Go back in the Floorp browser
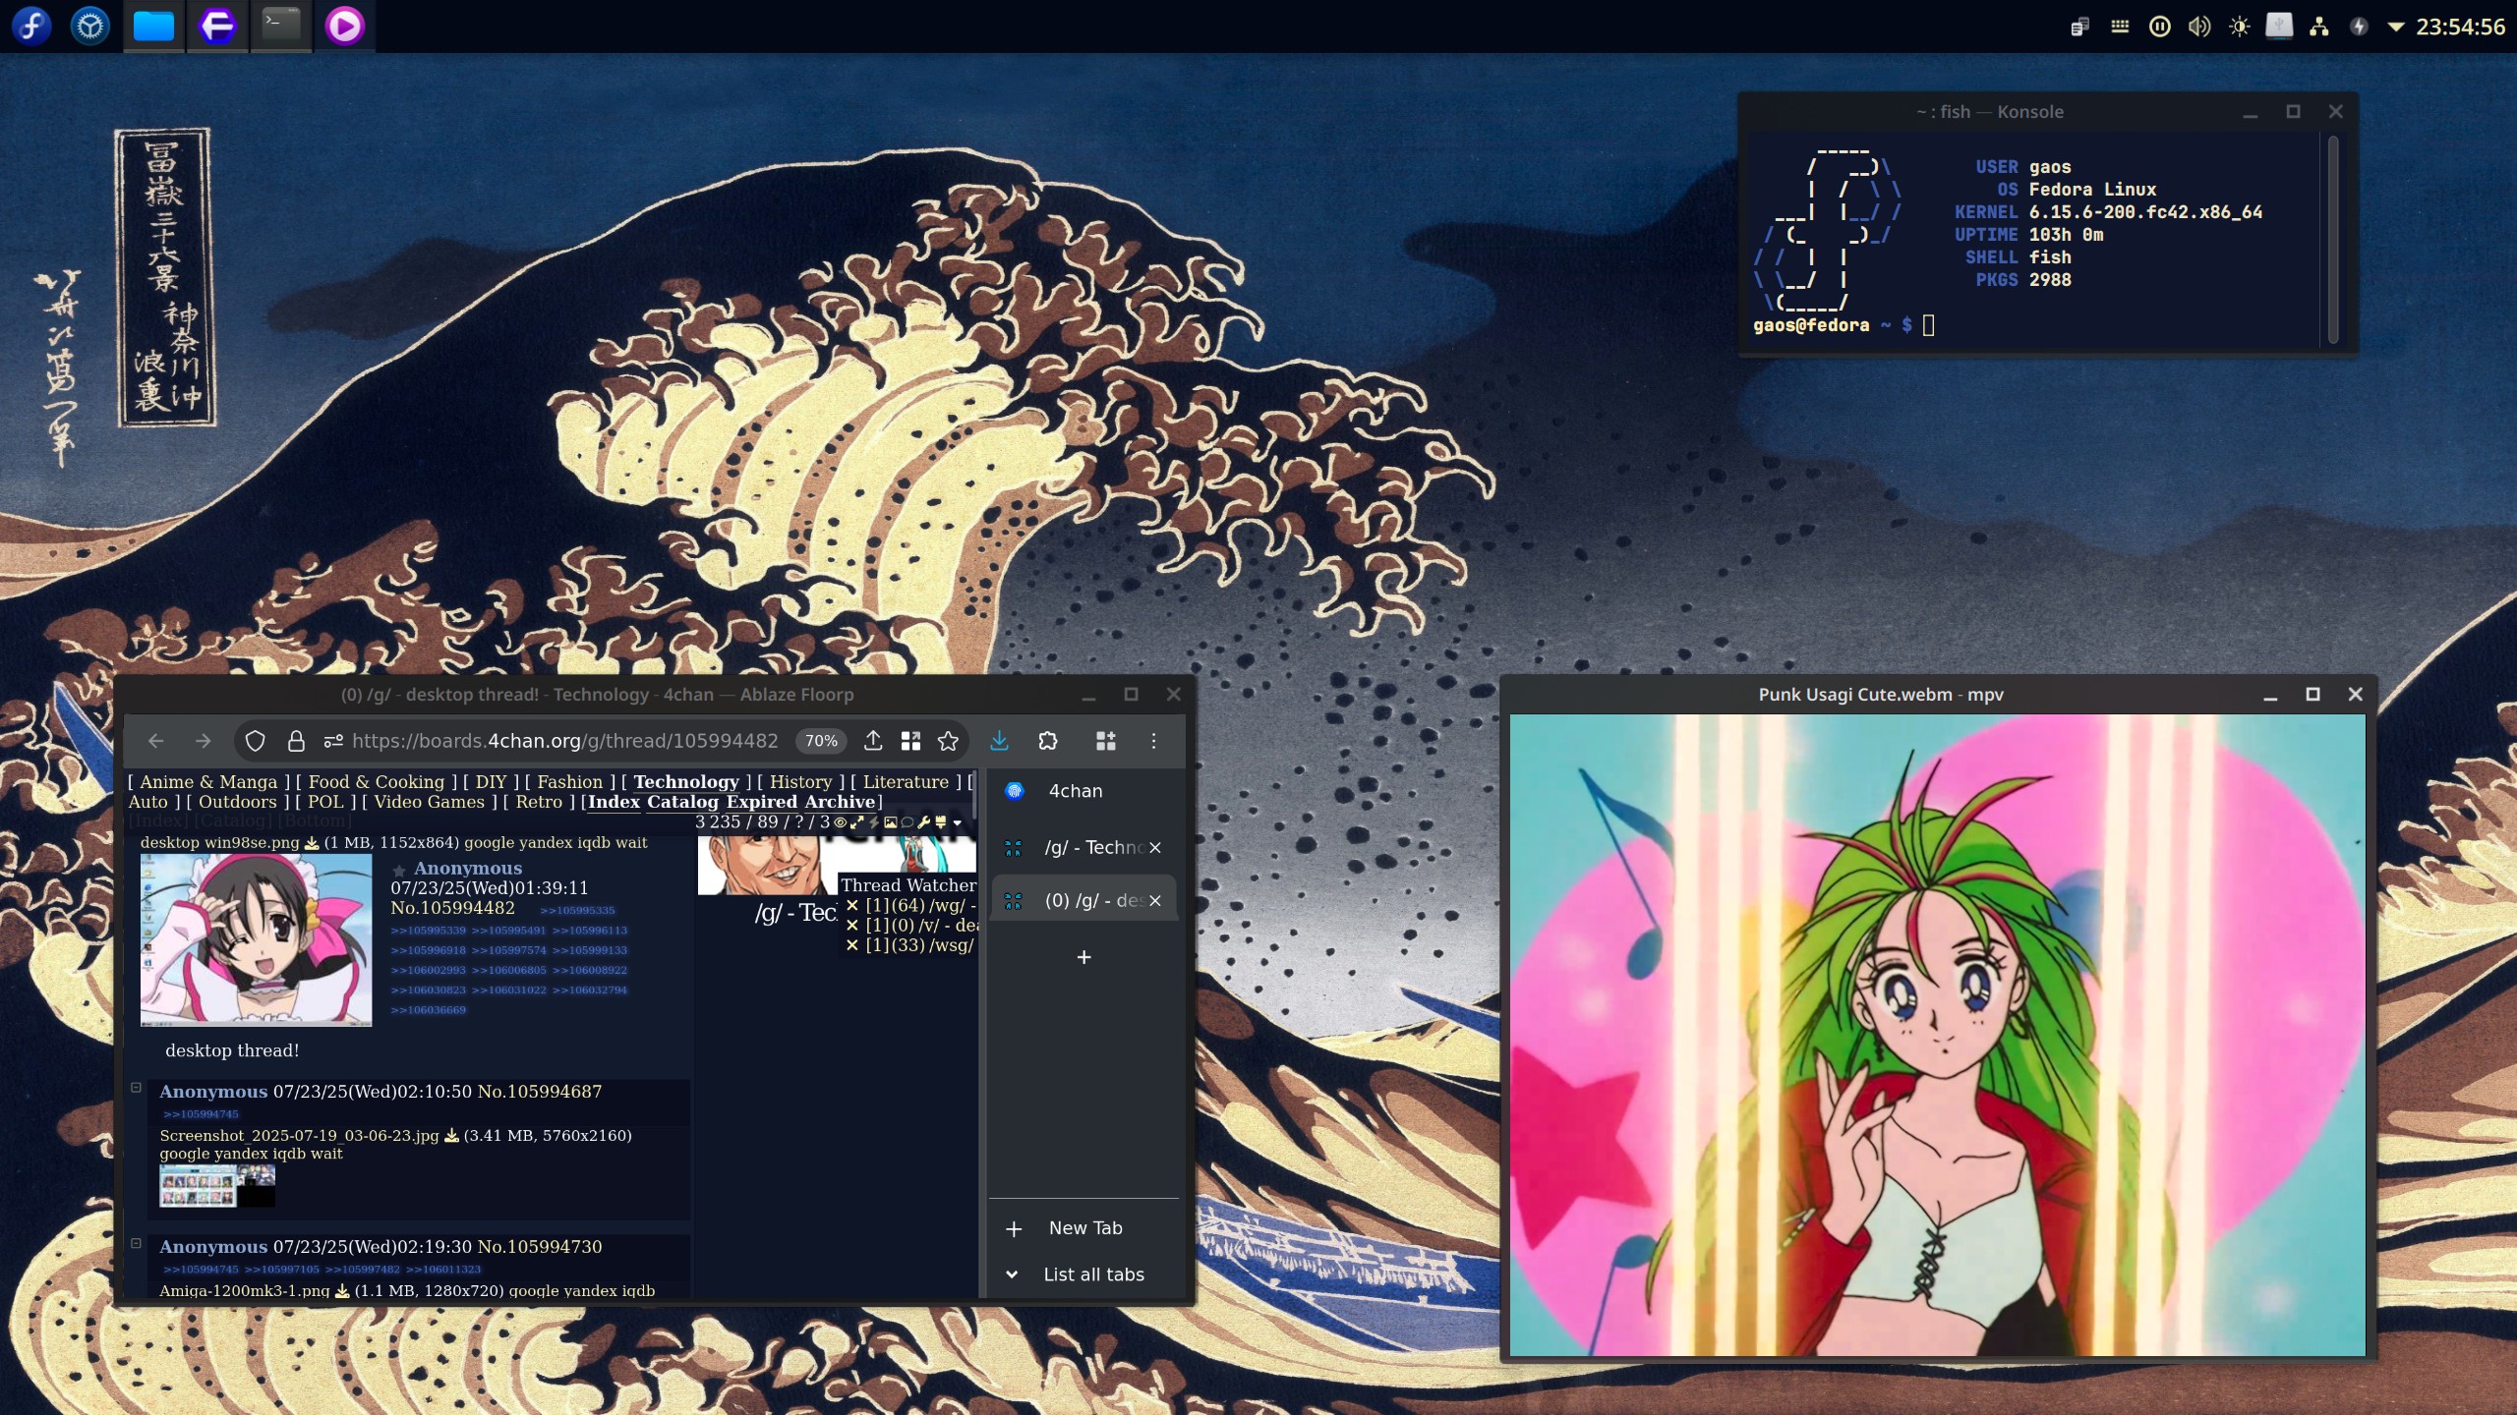The image size is (2517, 1415). tap(155, 741)
